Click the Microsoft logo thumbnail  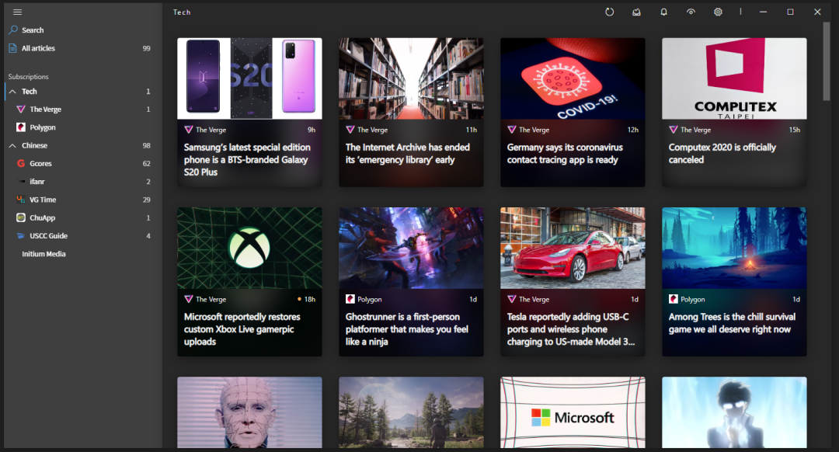click(573, 412)
